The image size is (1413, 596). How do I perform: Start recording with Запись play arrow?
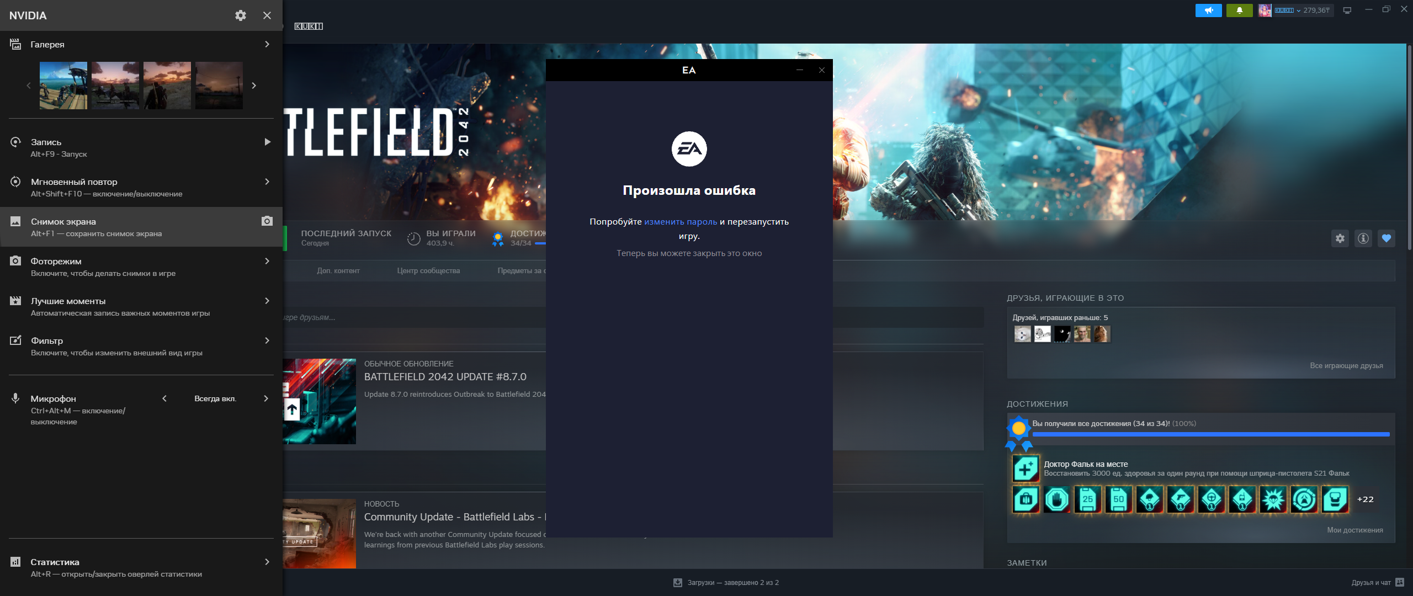pyautogui.click(x=268, y=142)
